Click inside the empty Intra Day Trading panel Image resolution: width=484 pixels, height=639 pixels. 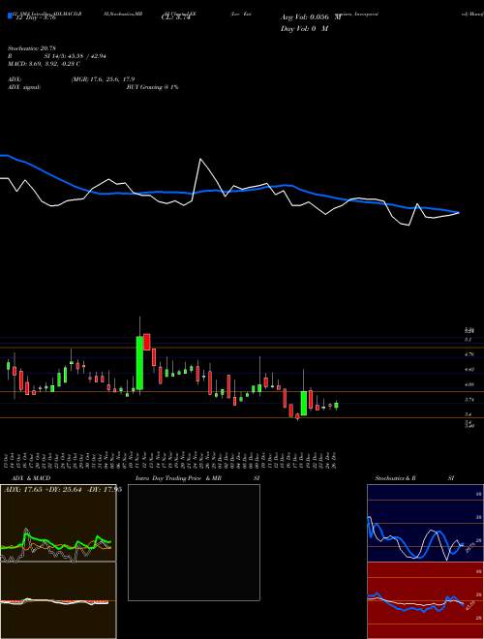(194, 542)
